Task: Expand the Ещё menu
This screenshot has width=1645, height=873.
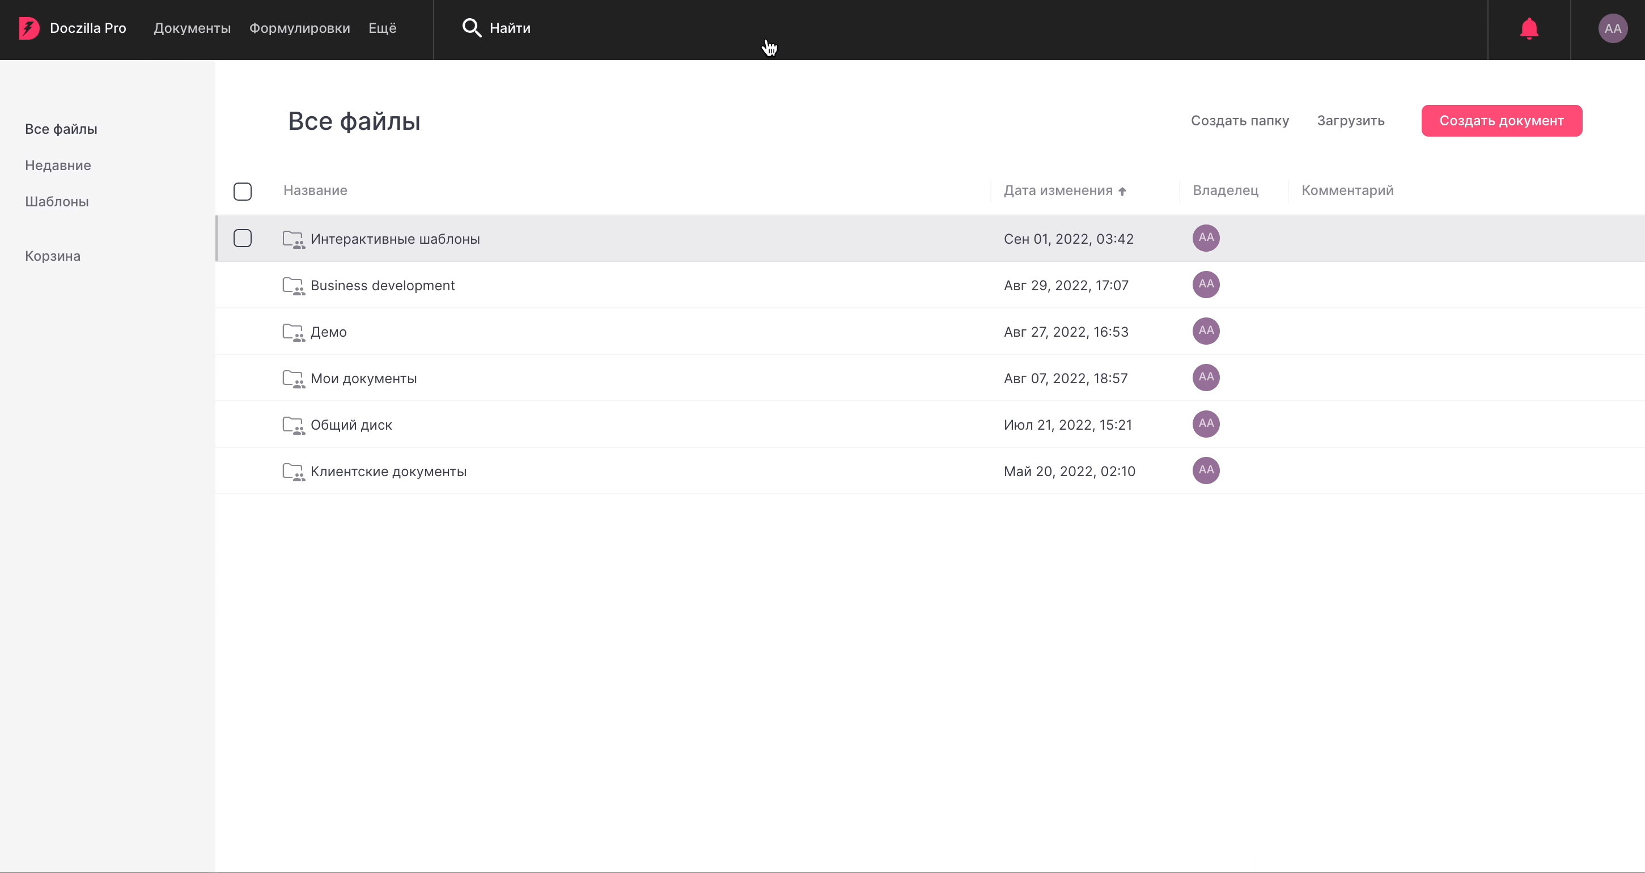Action: pyautogui.click(x=382, y=28)
